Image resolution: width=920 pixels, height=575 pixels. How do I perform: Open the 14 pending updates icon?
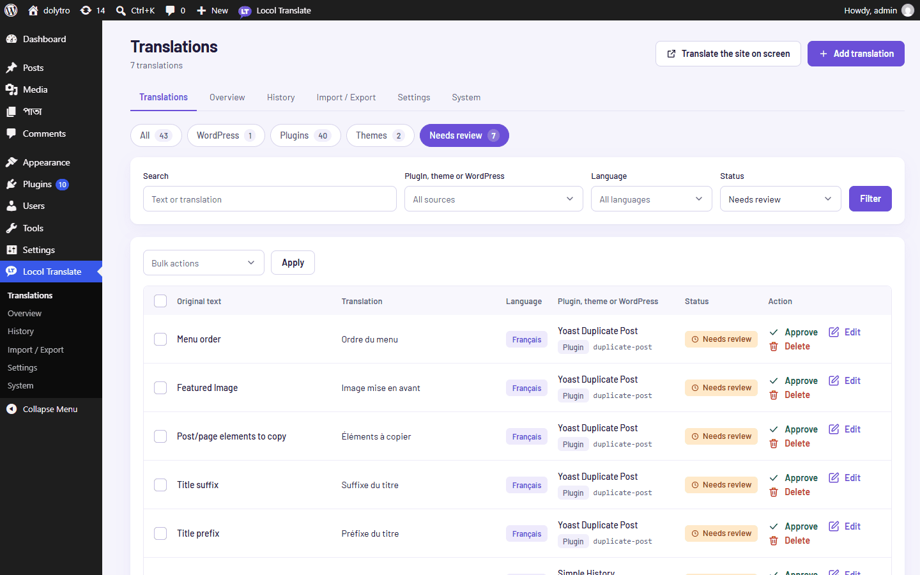(86, 10)
